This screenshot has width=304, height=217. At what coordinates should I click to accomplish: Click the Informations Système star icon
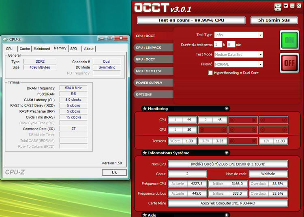click(145, 153)
